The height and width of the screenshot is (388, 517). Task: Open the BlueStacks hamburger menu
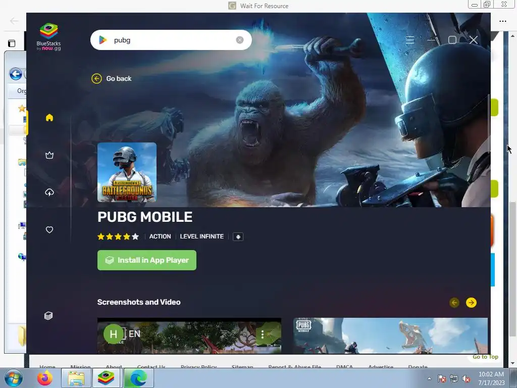click(x=410, y=40)
